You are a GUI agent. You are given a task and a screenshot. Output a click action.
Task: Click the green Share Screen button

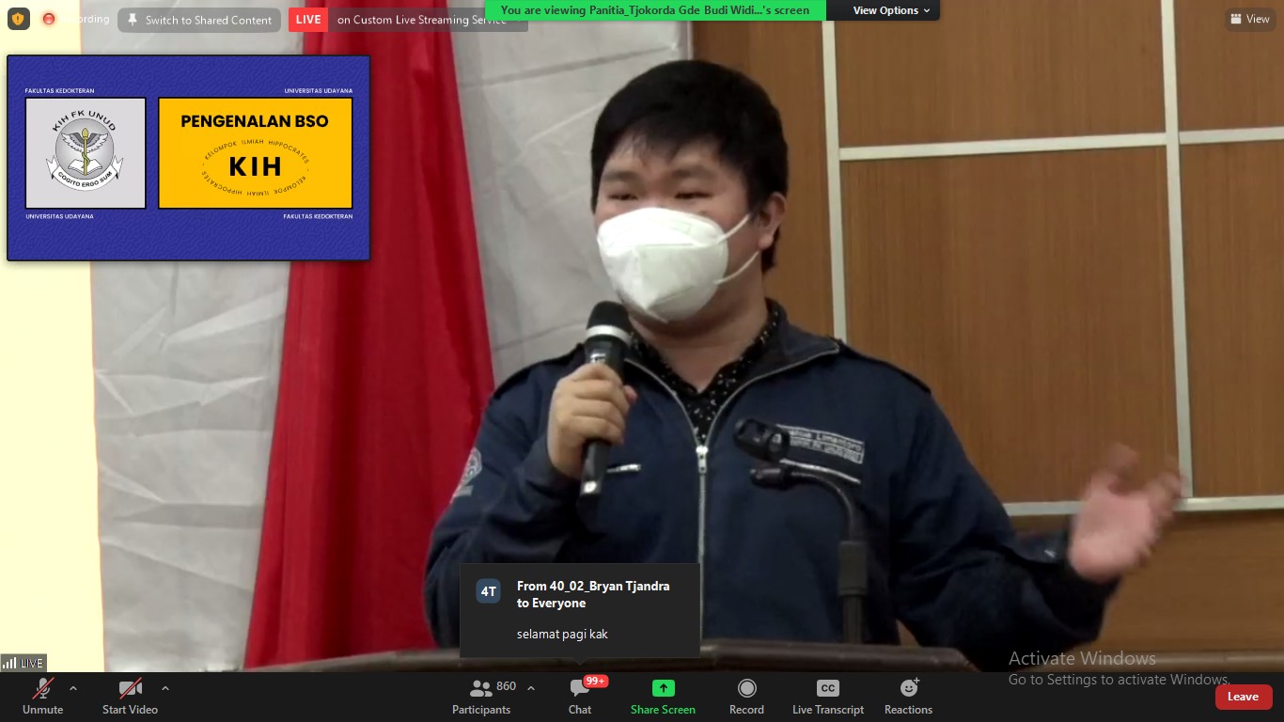tap(663, 697)
